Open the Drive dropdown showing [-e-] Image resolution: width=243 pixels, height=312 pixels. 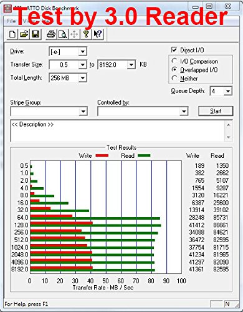pyautogui.click(x=82, y=51)
